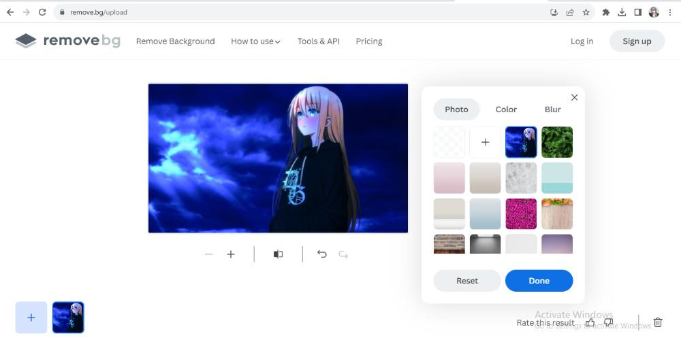Open the Chrome profile avatar
Viewport: 681px width, 340px height.
(x=654, y=12)
